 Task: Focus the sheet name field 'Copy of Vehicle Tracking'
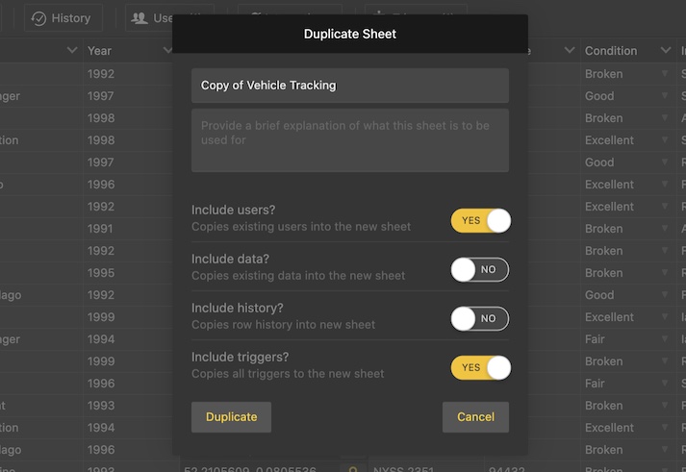tap(350, 85)
